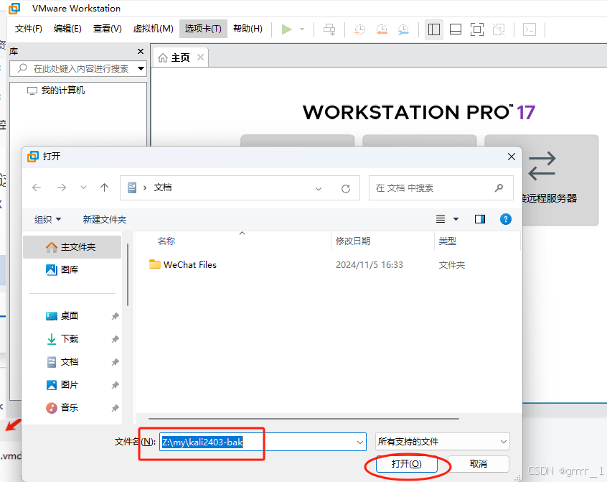Click the file list horizontal scrollbar
This screenshot has width=607, height=482.
(x=303, y=419)
